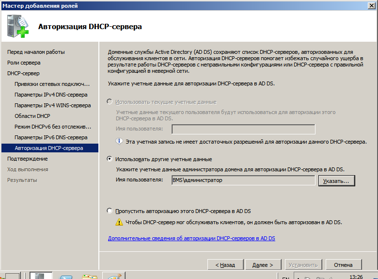Open link 'Дополнительные сведения об авторизации DHCP-серверов'
The image size is (378, 279).
[x=191, y=238]
